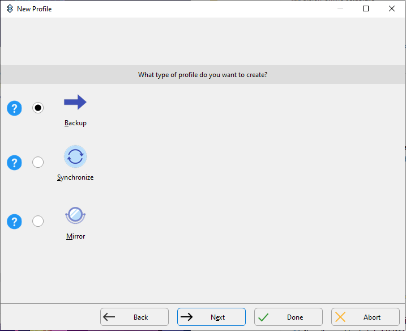Click the Synchronize text label
This screenshot has width=406, height=331.
(75, 177)
